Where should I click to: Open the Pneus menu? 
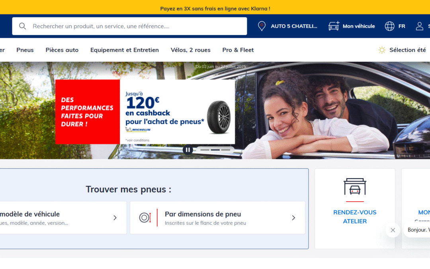[25, 50]
